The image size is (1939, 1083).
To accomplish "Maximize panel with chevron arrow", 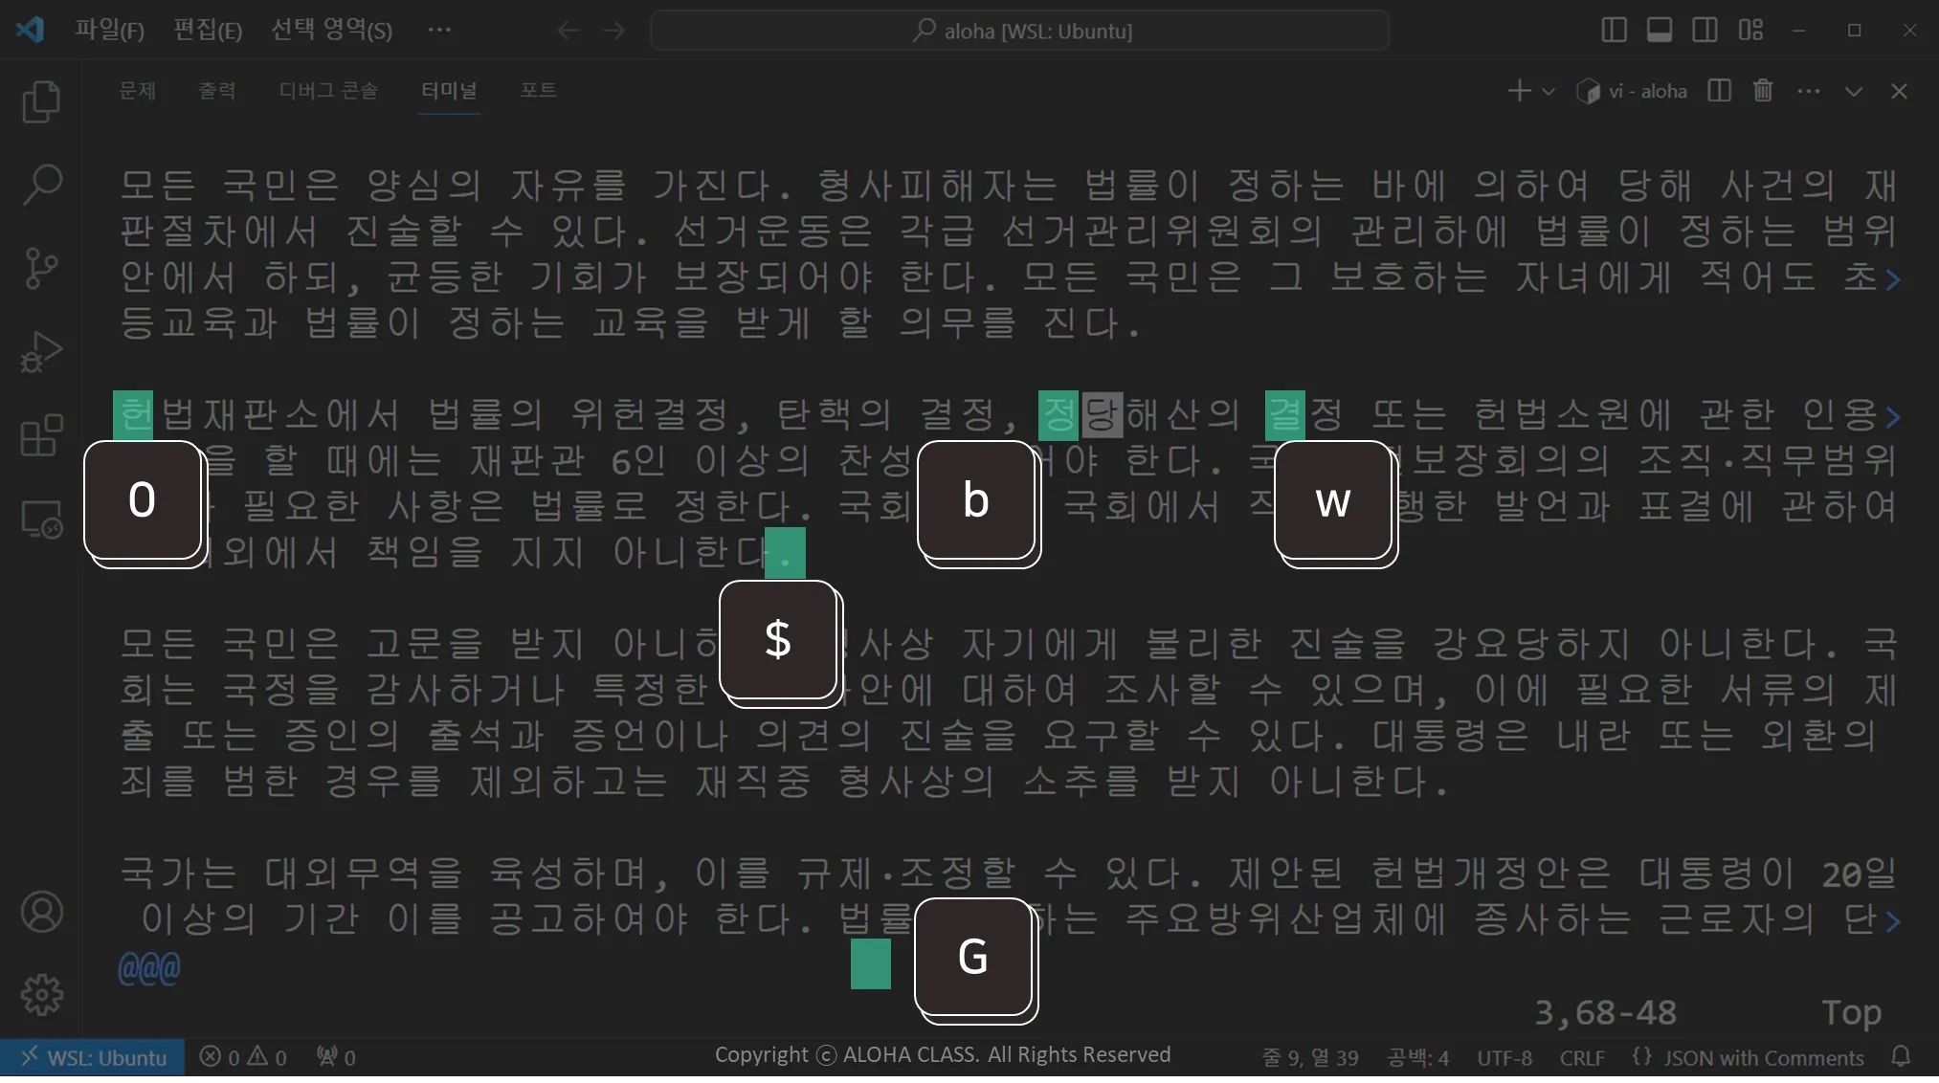I will (1854, 91).
